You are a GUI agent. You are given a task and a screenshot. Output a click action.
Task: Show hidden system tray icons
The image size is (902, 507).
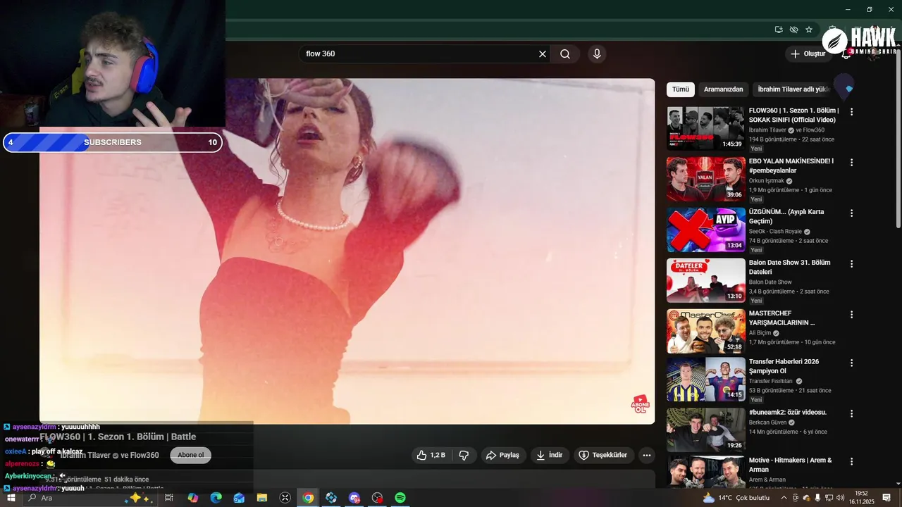(784, 498)
